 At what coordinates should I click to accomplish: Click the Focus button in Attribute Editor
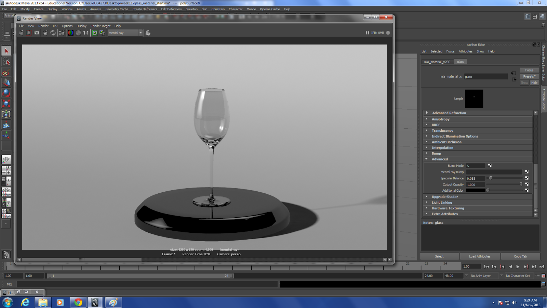tap(529, 70)
